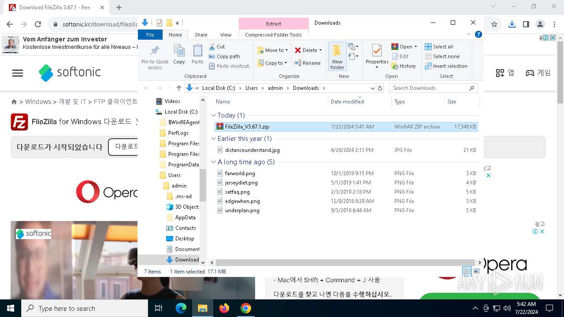Select FileZilla_V3.67.1.zip file
This screenshot has height=317, width=564.
(346, 127)
